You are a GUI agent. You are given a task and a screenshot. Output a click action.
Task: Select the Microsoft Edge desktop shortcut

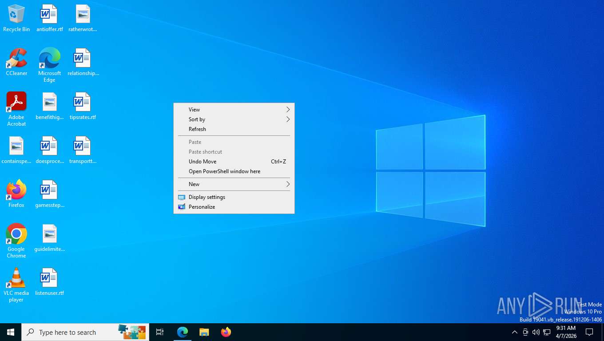coord(49,65)
